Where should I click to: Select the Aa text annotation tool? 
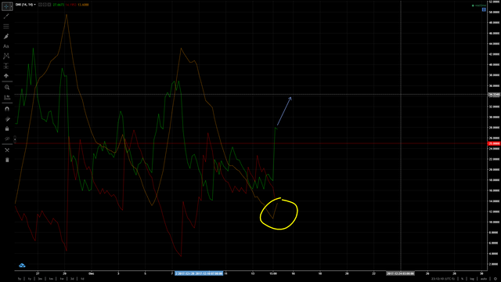[x=6, y=46]
